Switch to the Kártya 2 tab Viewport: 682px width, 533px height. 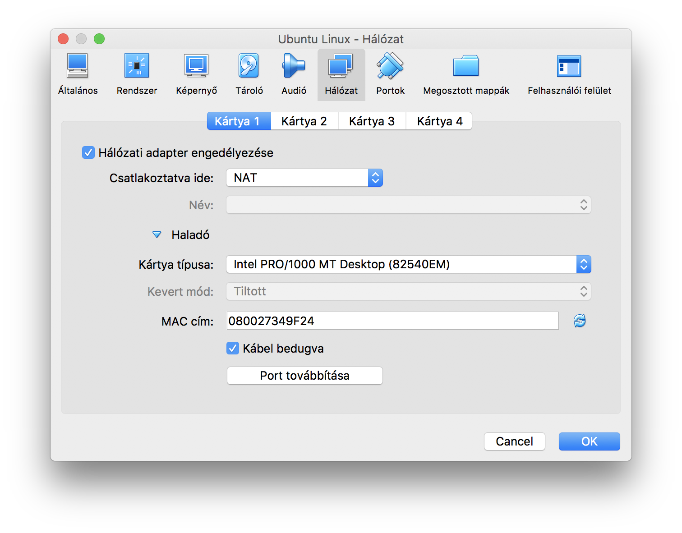click(x=304, y=121)
